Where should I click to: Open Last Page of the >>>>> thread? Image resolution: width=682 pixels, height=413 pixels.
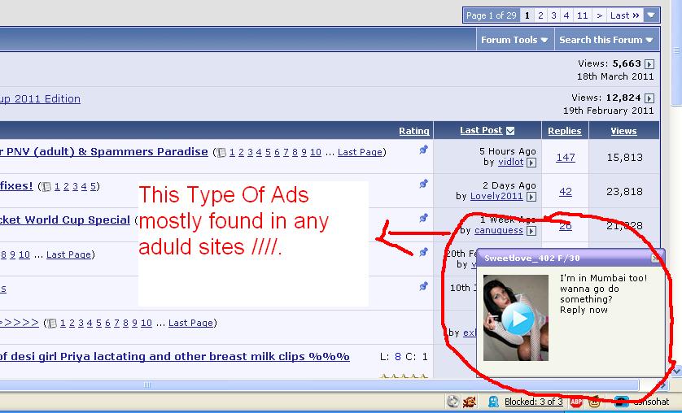(191, 323)
